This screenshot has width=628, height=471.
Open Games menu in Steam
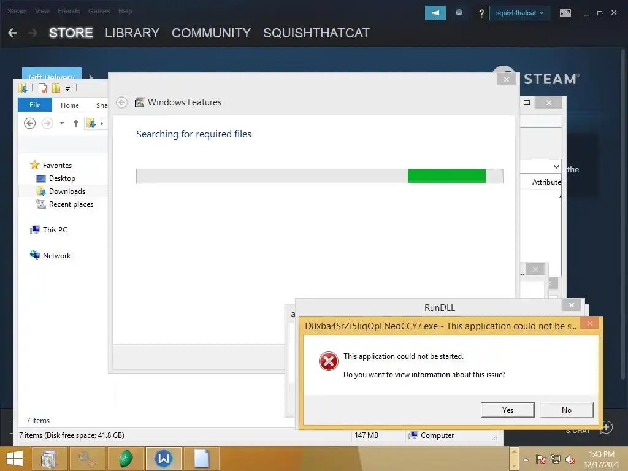tap(99, 11)
